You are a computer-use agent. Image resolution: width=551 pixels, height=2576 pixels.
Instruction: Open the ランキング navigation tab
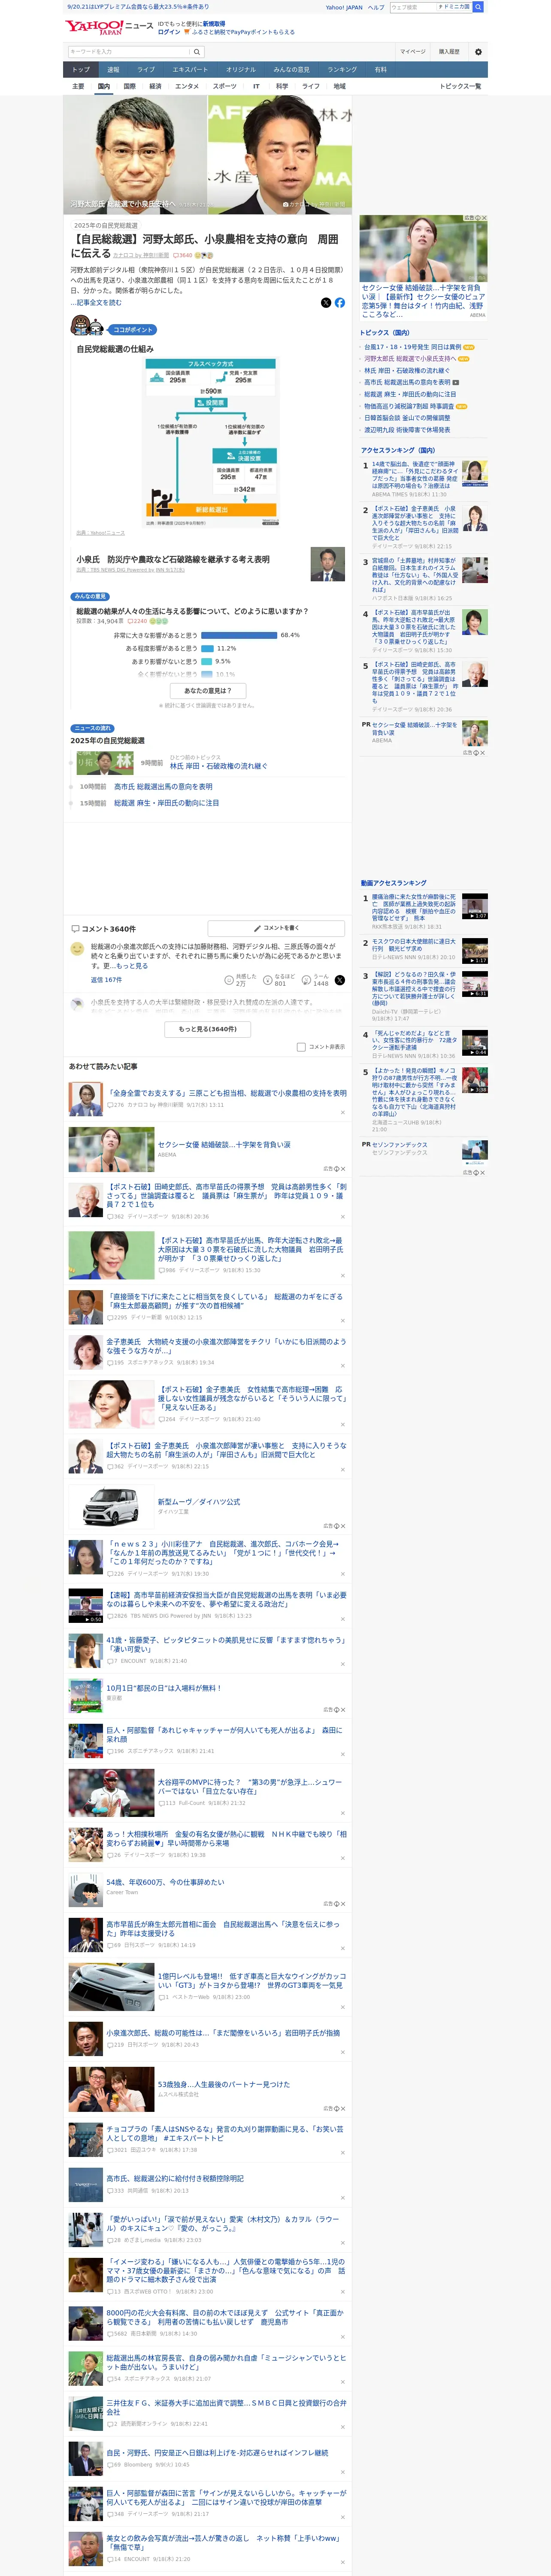tap(342, 70)
